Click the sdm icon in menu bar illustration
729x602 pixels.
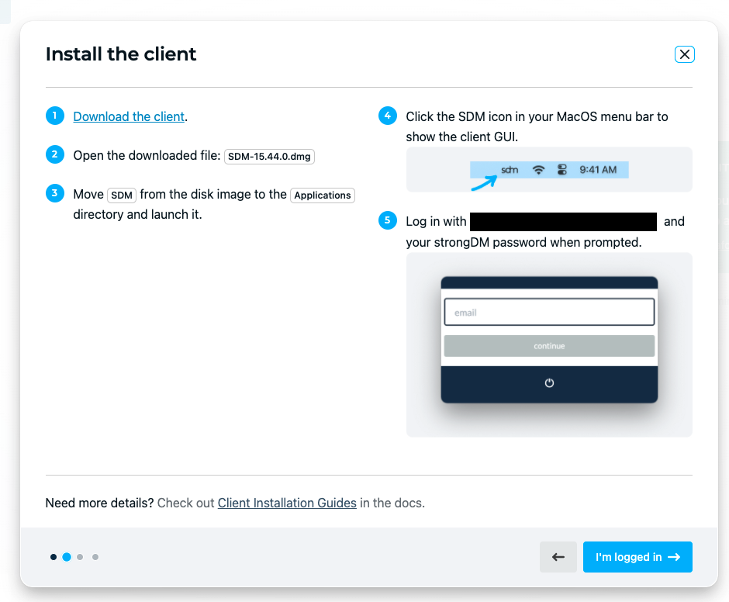click(510, 170)
